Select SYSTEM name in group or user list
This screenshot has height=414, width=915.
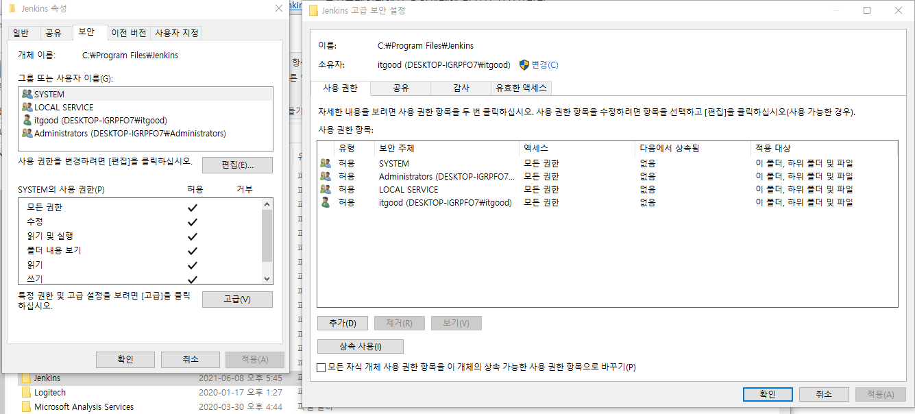[x=49, y=94]
